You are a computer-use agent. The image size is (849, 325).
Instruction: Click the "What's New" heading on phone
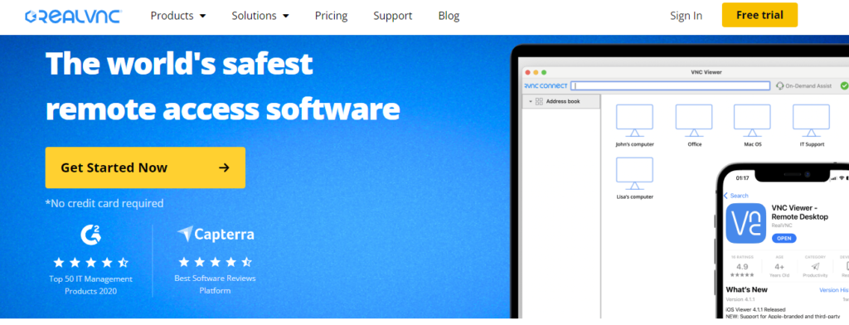(x=747, y=290)
